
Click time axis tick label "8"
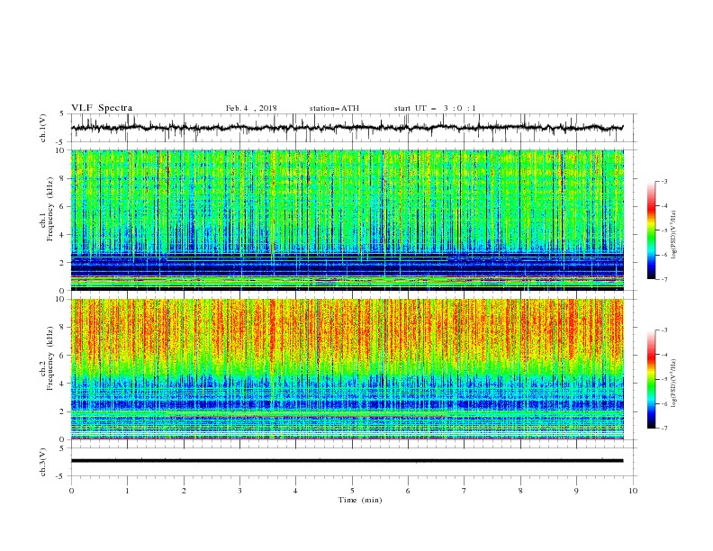[x=520, y=491]
